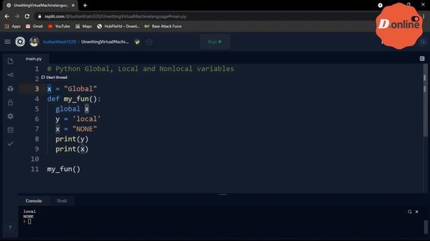Select the main.py editor tab
The image size is (430, 241).
(34, 59)
